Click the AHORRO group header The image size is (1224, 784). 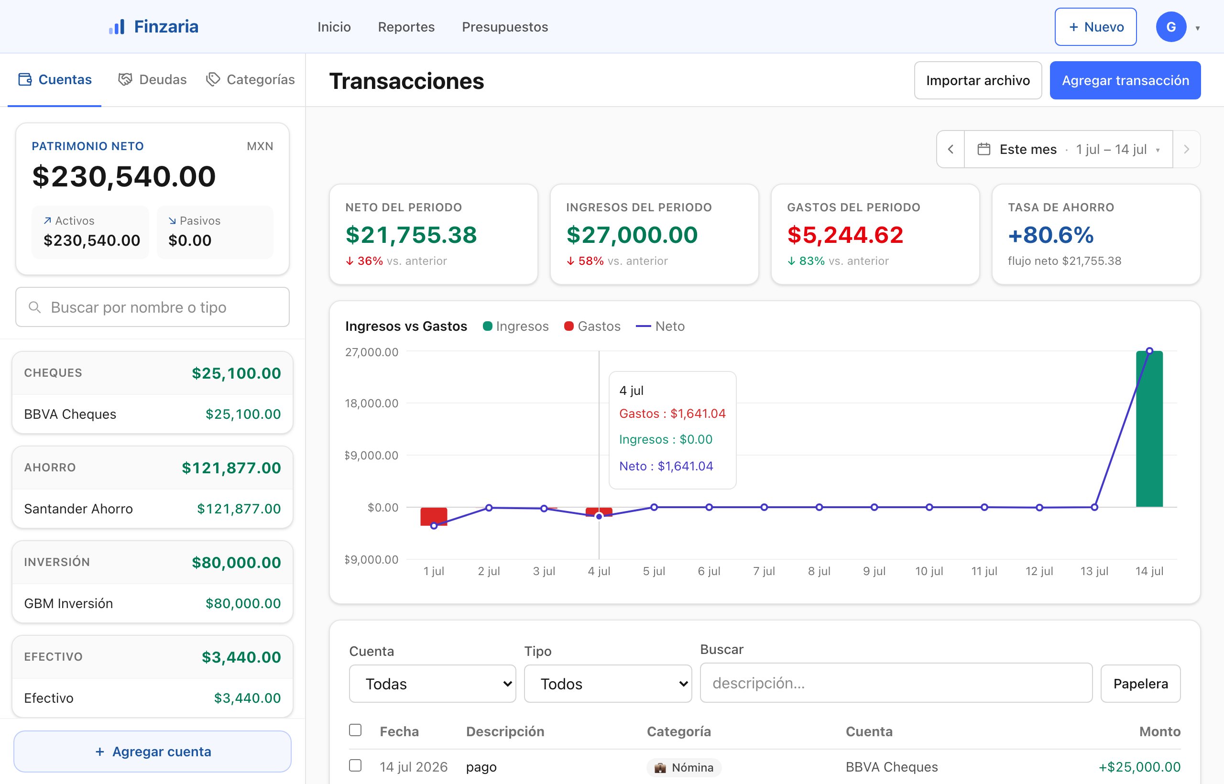tap(152, 468)
